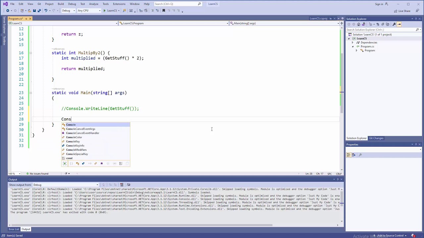Click the Open File toolbar icon
424x238 pixels.
(x=29, y=11)
